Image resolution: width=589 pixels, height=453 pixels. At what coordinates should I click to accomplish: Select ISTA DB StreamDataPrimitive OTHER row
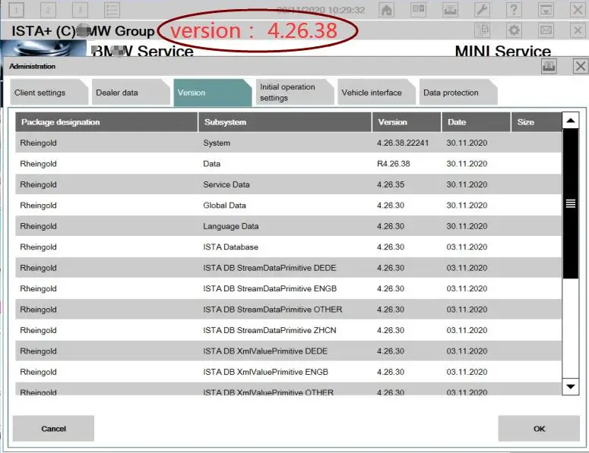click(288, 310)
